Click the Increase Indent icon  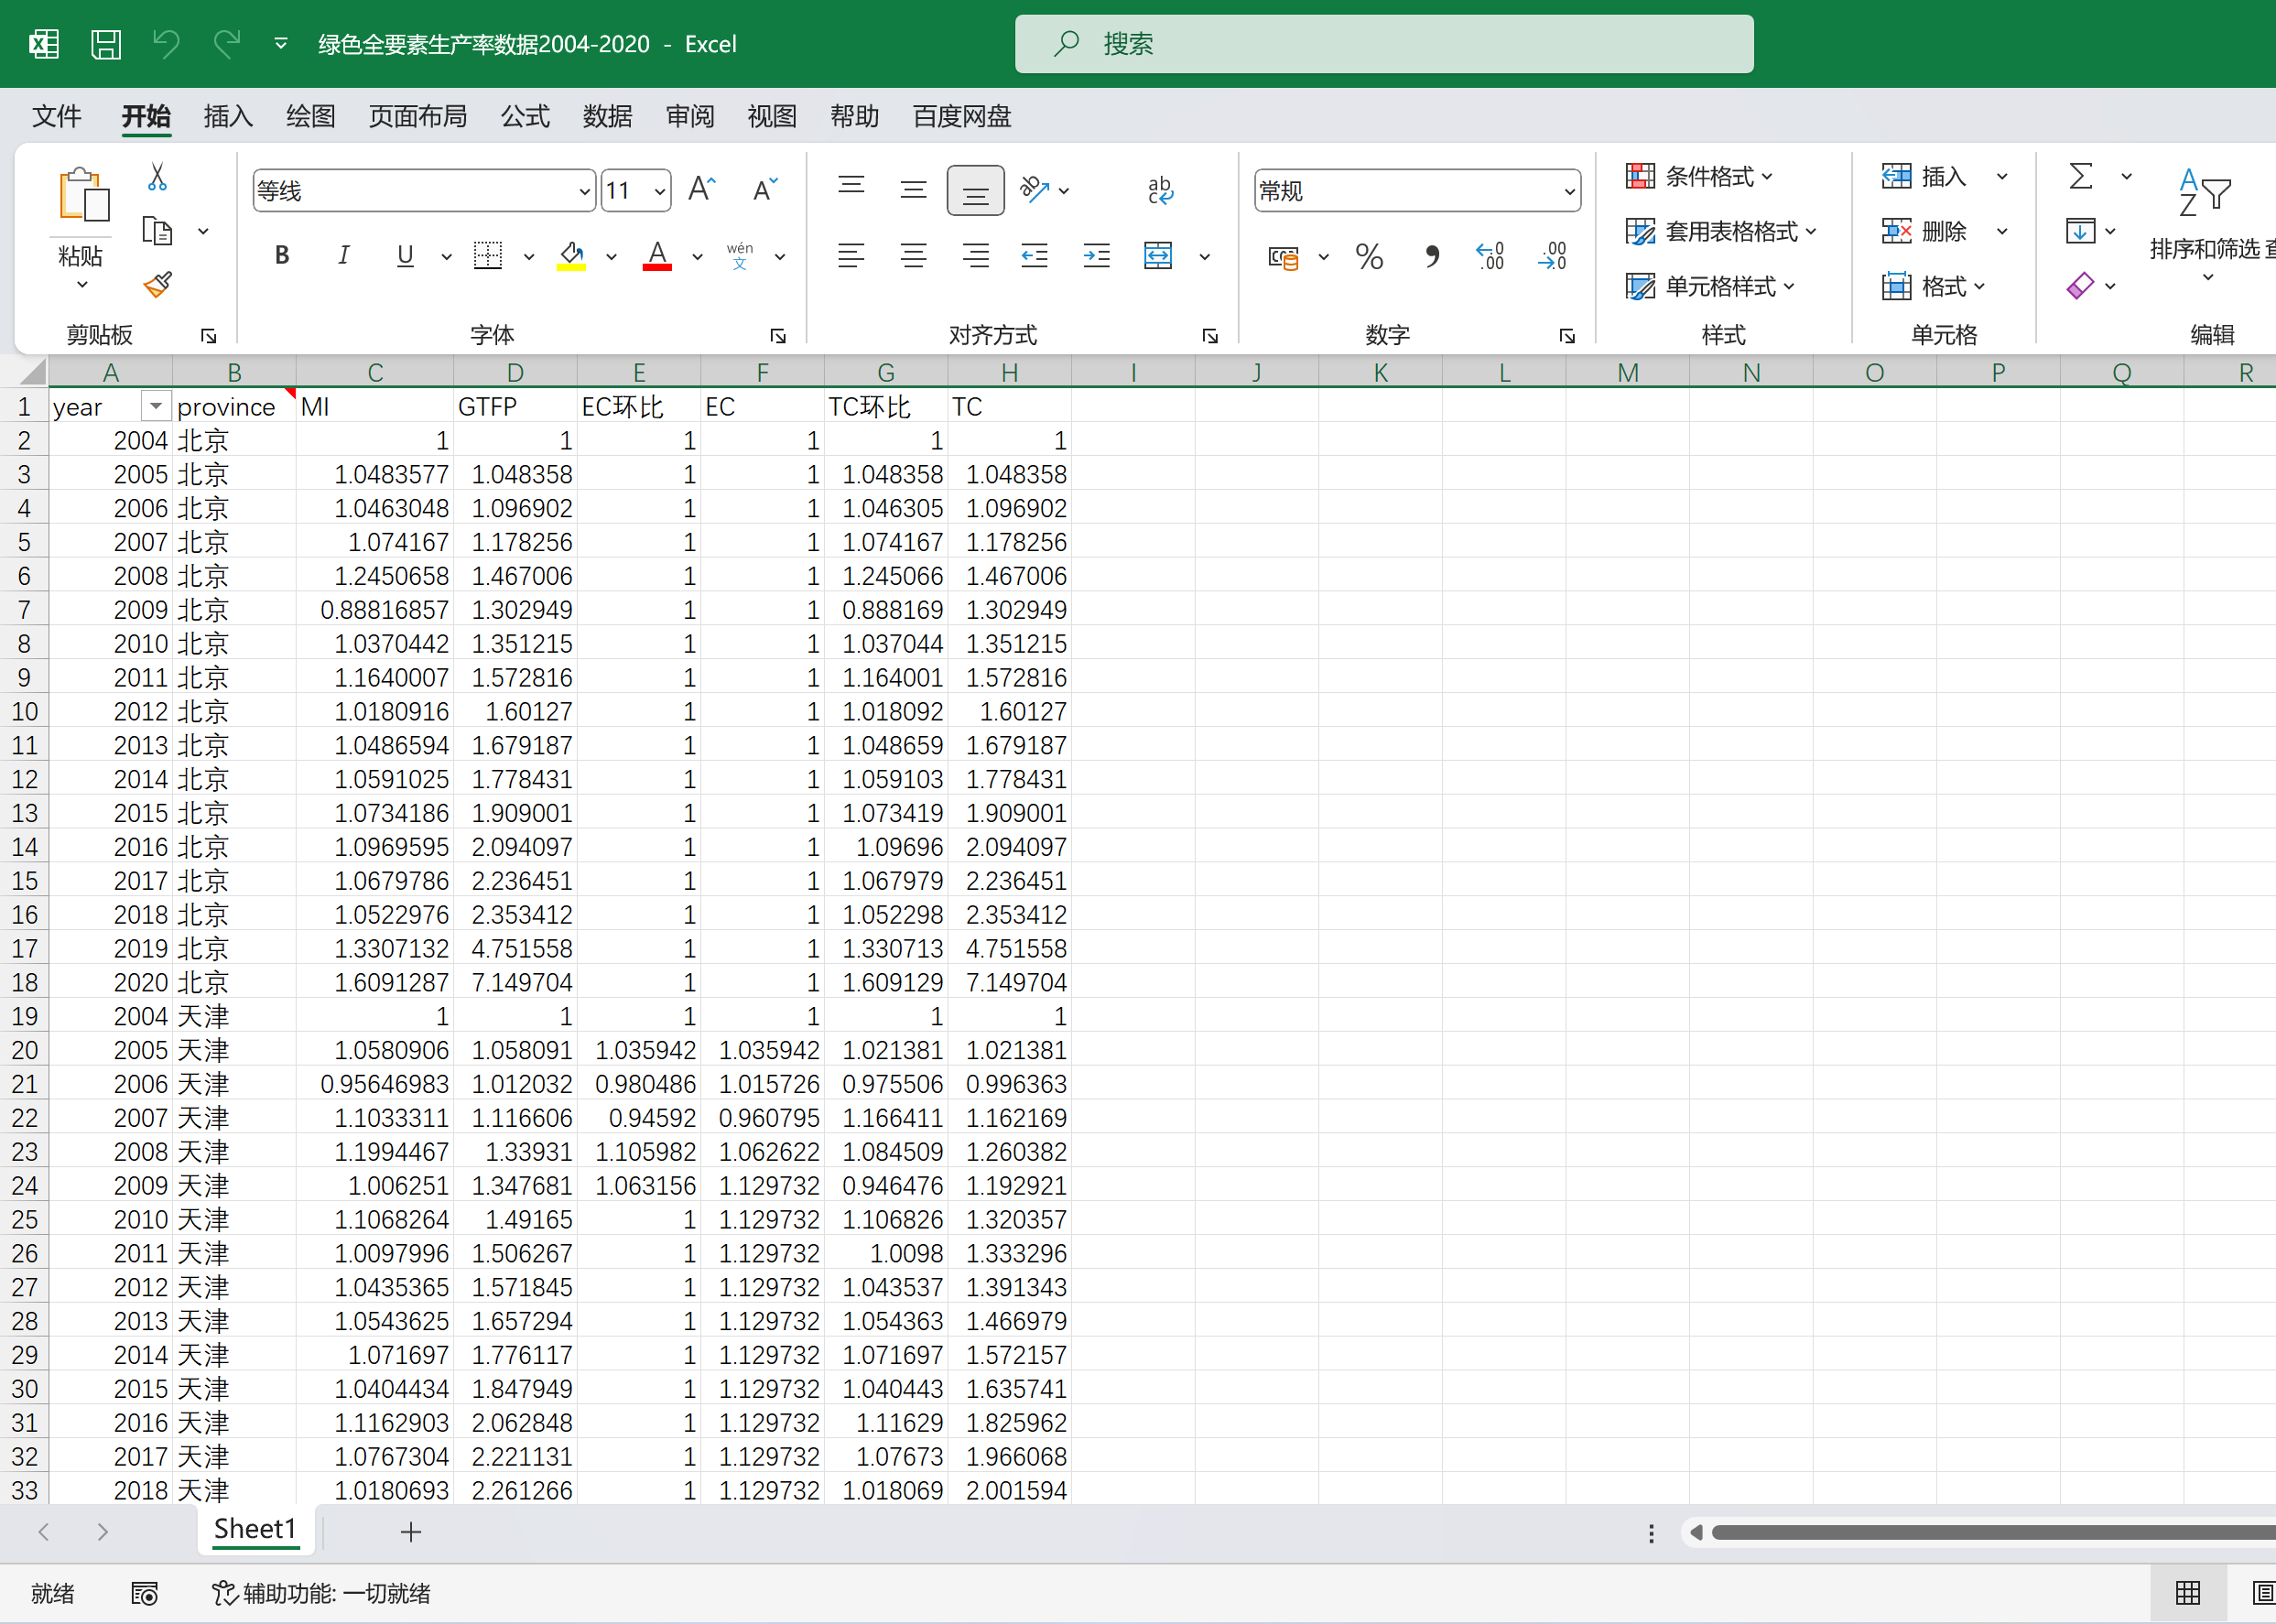click(x=1097, y=257)
